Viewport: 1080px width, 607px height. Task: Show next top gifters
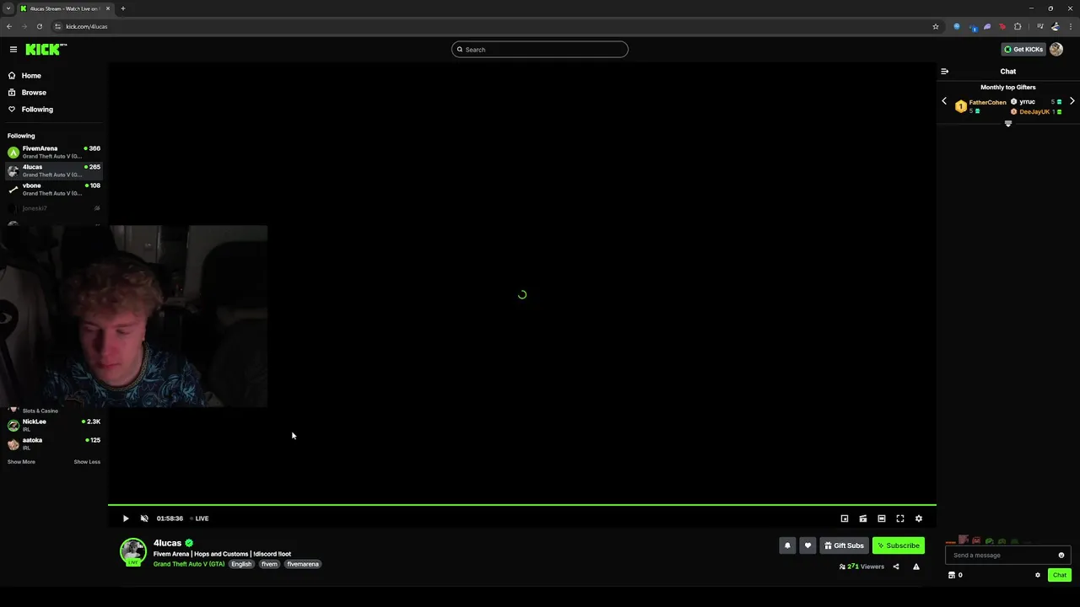tap(1072, 101)
